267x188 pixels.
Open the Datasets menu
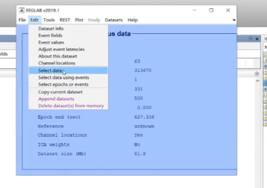[114, 20]
